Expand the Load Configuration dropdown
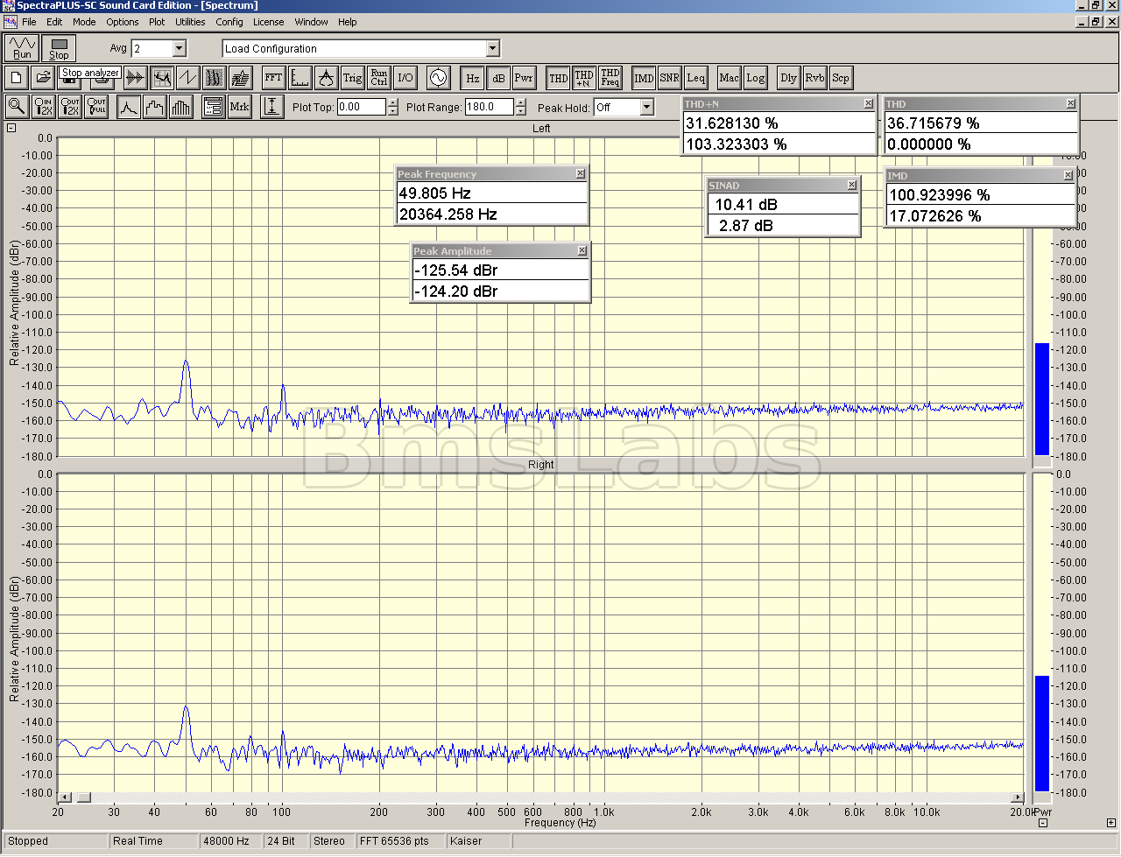Screen dimensions: 1121x857 pos(492,49)
